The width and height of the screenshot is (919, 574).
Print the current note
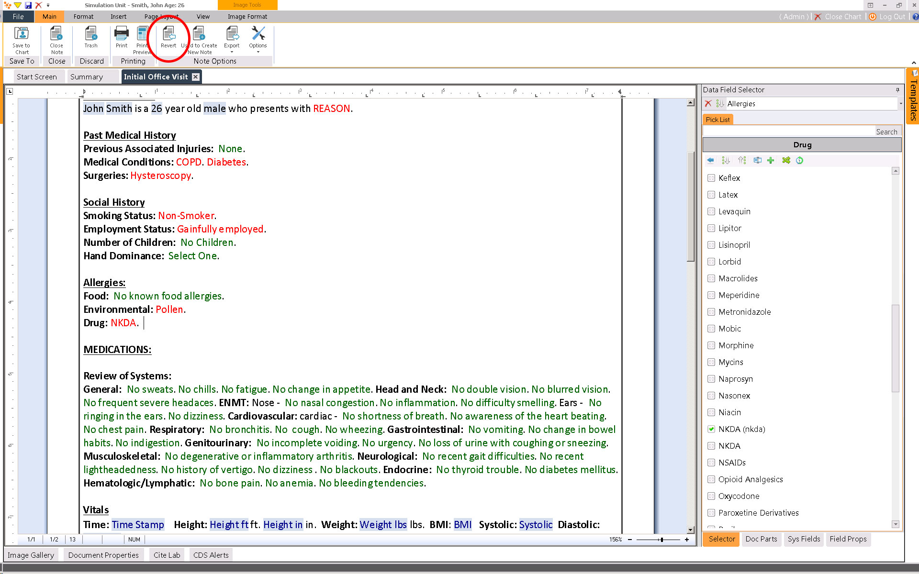tap(122, 37)
